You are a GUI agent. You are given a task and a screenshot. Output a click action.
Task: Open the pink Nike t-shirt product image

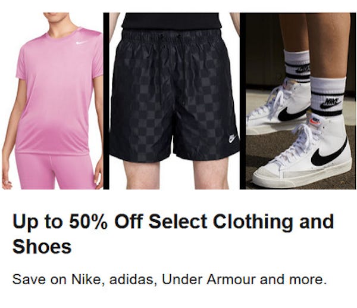pyautogui.click(x=52, y=101)
